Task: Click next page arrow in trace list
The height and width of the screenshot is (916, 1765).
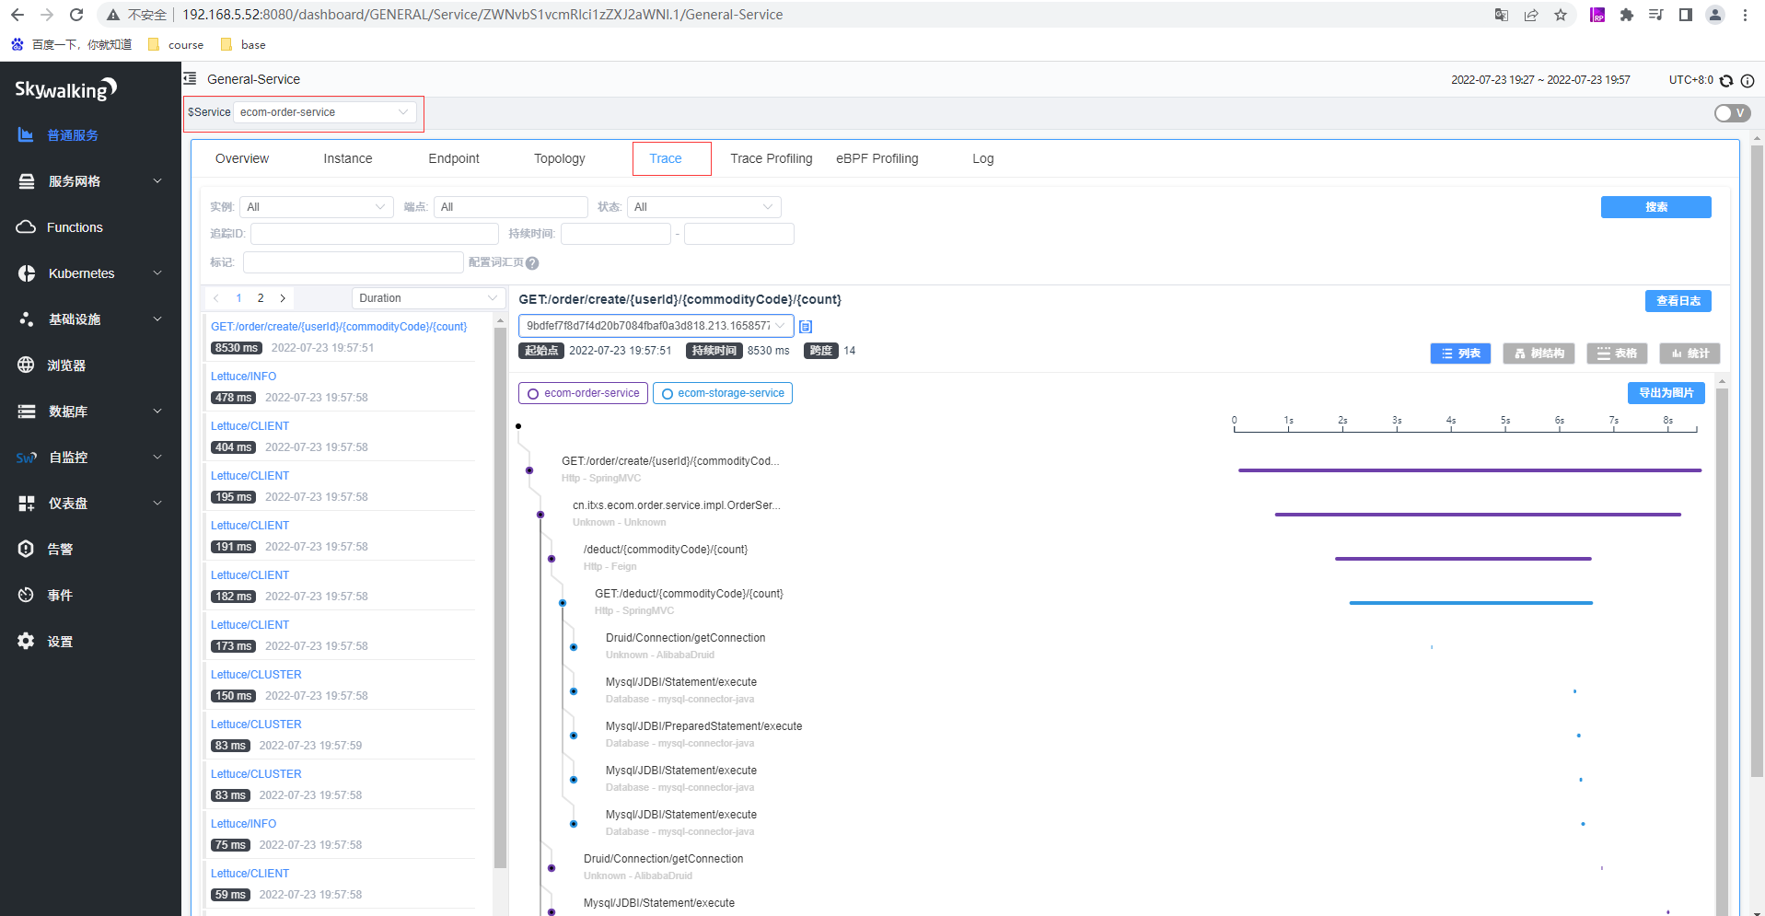Action: click(283, 298)
